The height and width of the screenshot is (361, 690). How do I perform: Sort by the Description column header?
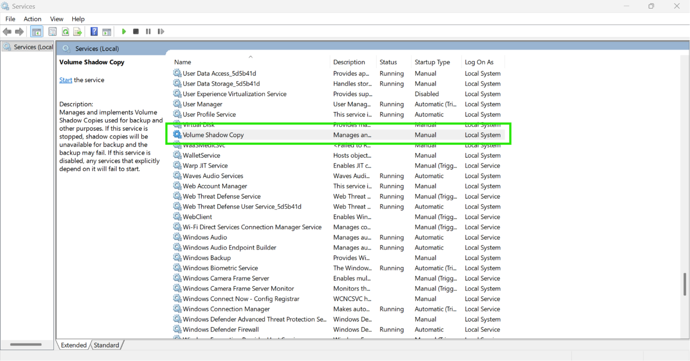(x=353, y=62)
